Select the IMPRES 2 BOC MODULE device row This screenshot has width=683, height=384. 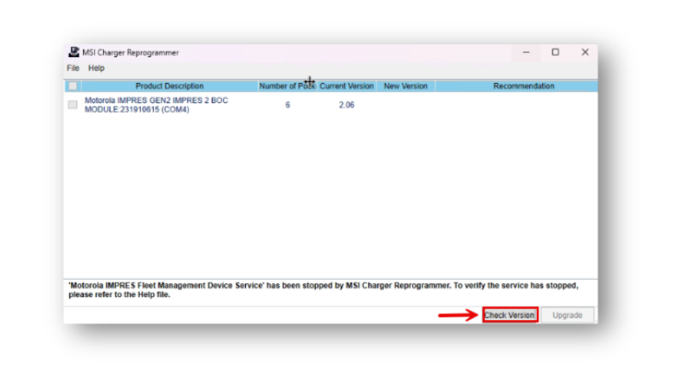156,105
